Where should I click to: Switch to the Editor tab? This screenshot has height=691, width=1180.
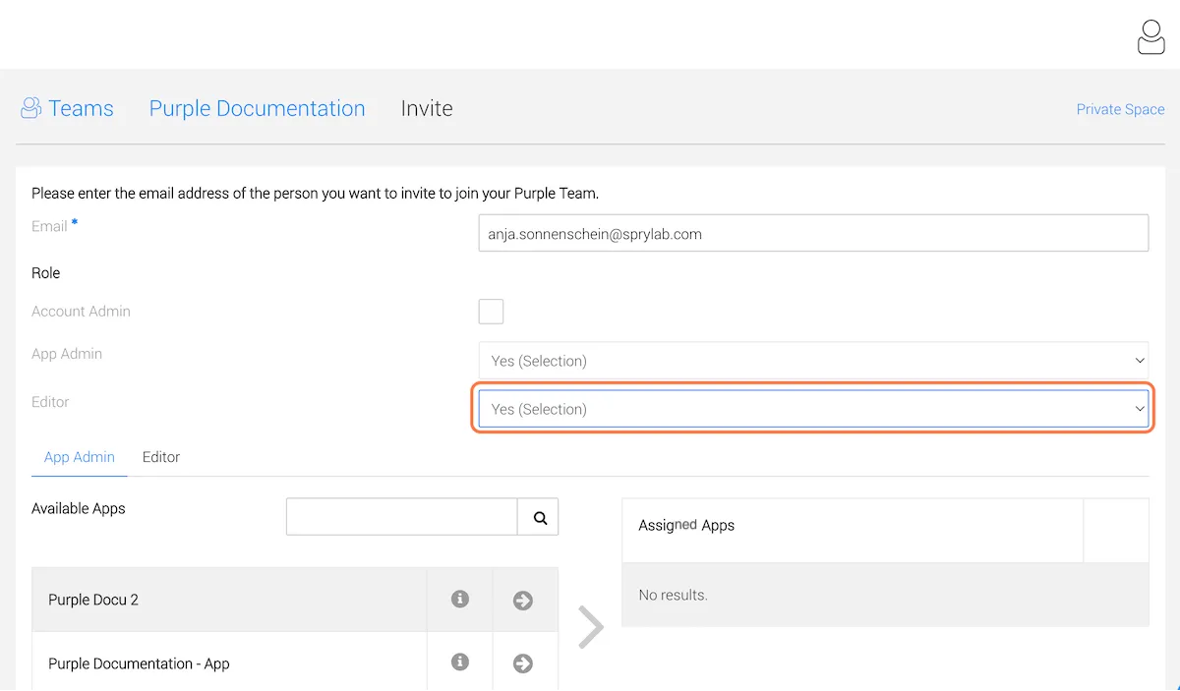click(x=161, y=457)
